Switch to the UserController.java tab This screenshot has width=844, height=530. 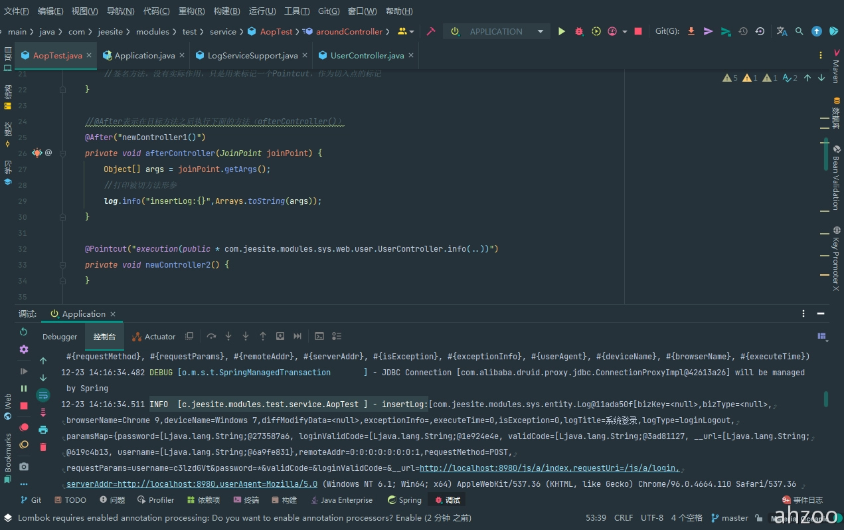(x=367, y=56)
